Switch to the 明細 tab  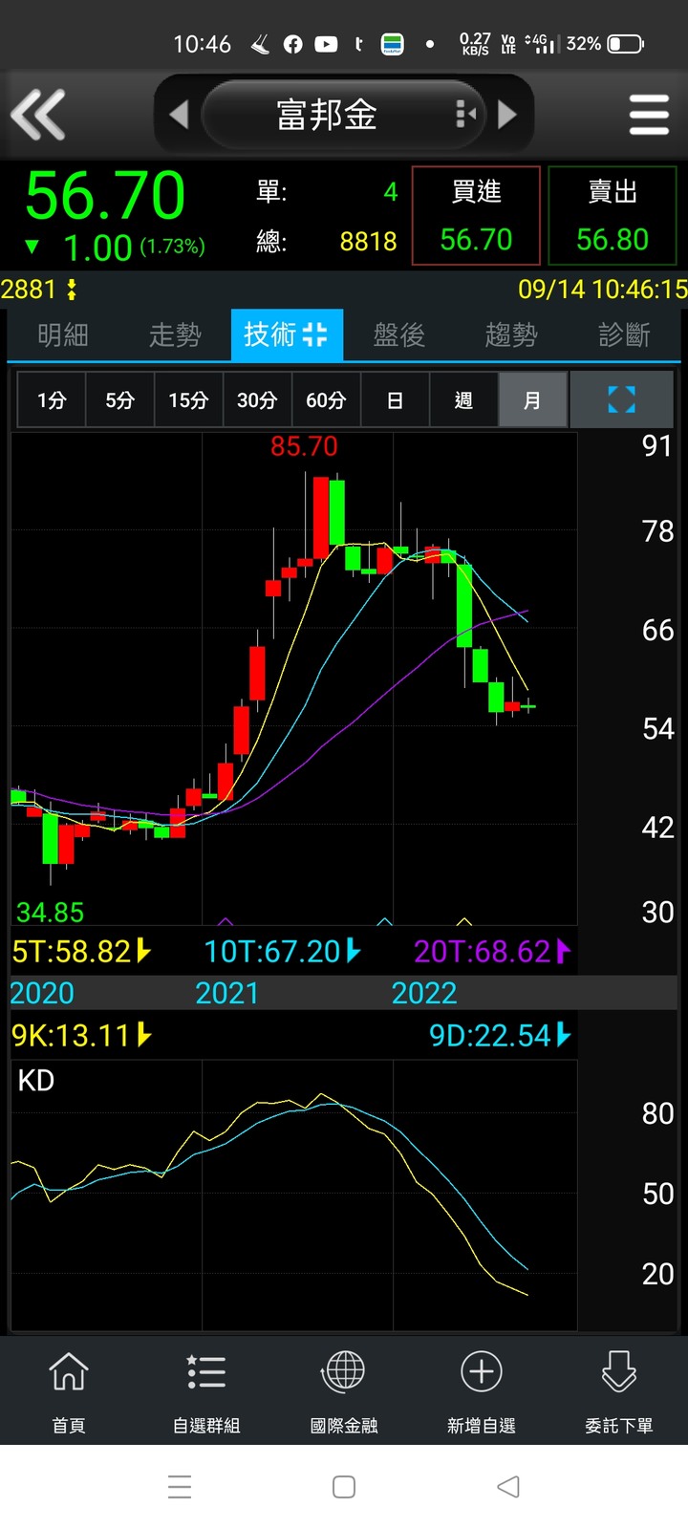(x=63, y=334)
